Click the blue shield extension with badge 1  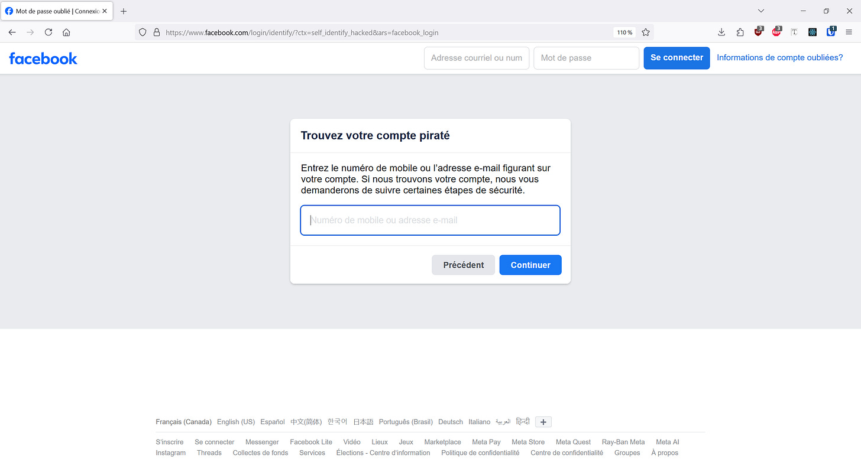click(830, 32)
